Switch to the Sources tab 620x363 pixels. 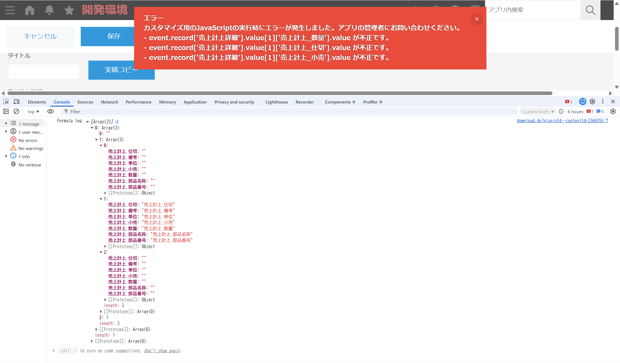(x=85, y=102)
